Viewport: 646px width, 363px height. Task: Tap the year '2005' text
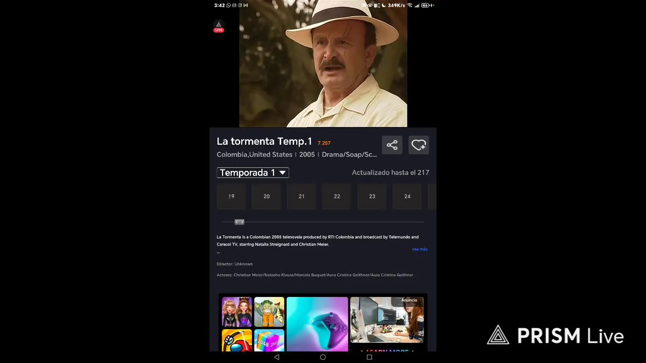[x=307, y=154]
